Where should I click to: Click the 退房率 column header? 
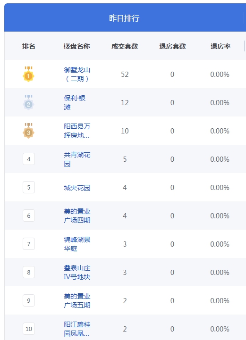click(x=221, y=46)
